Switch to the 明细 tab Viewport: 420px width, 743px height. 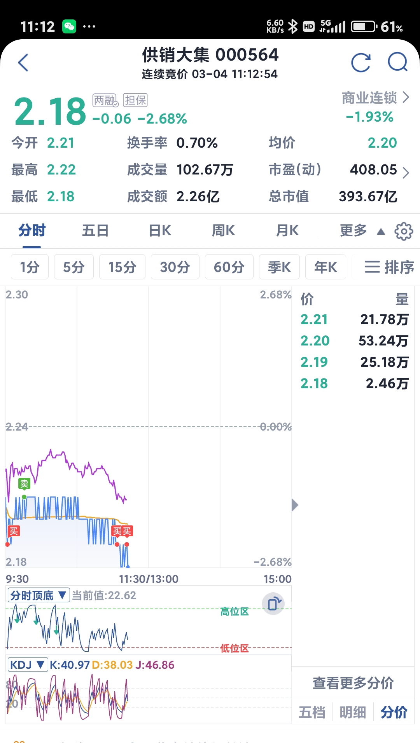point(353,712)
